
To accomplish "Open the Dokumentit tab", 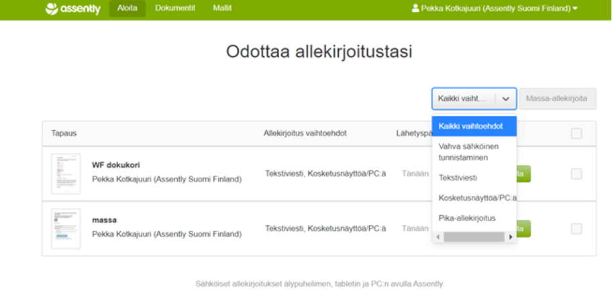I will click(175, 8).
